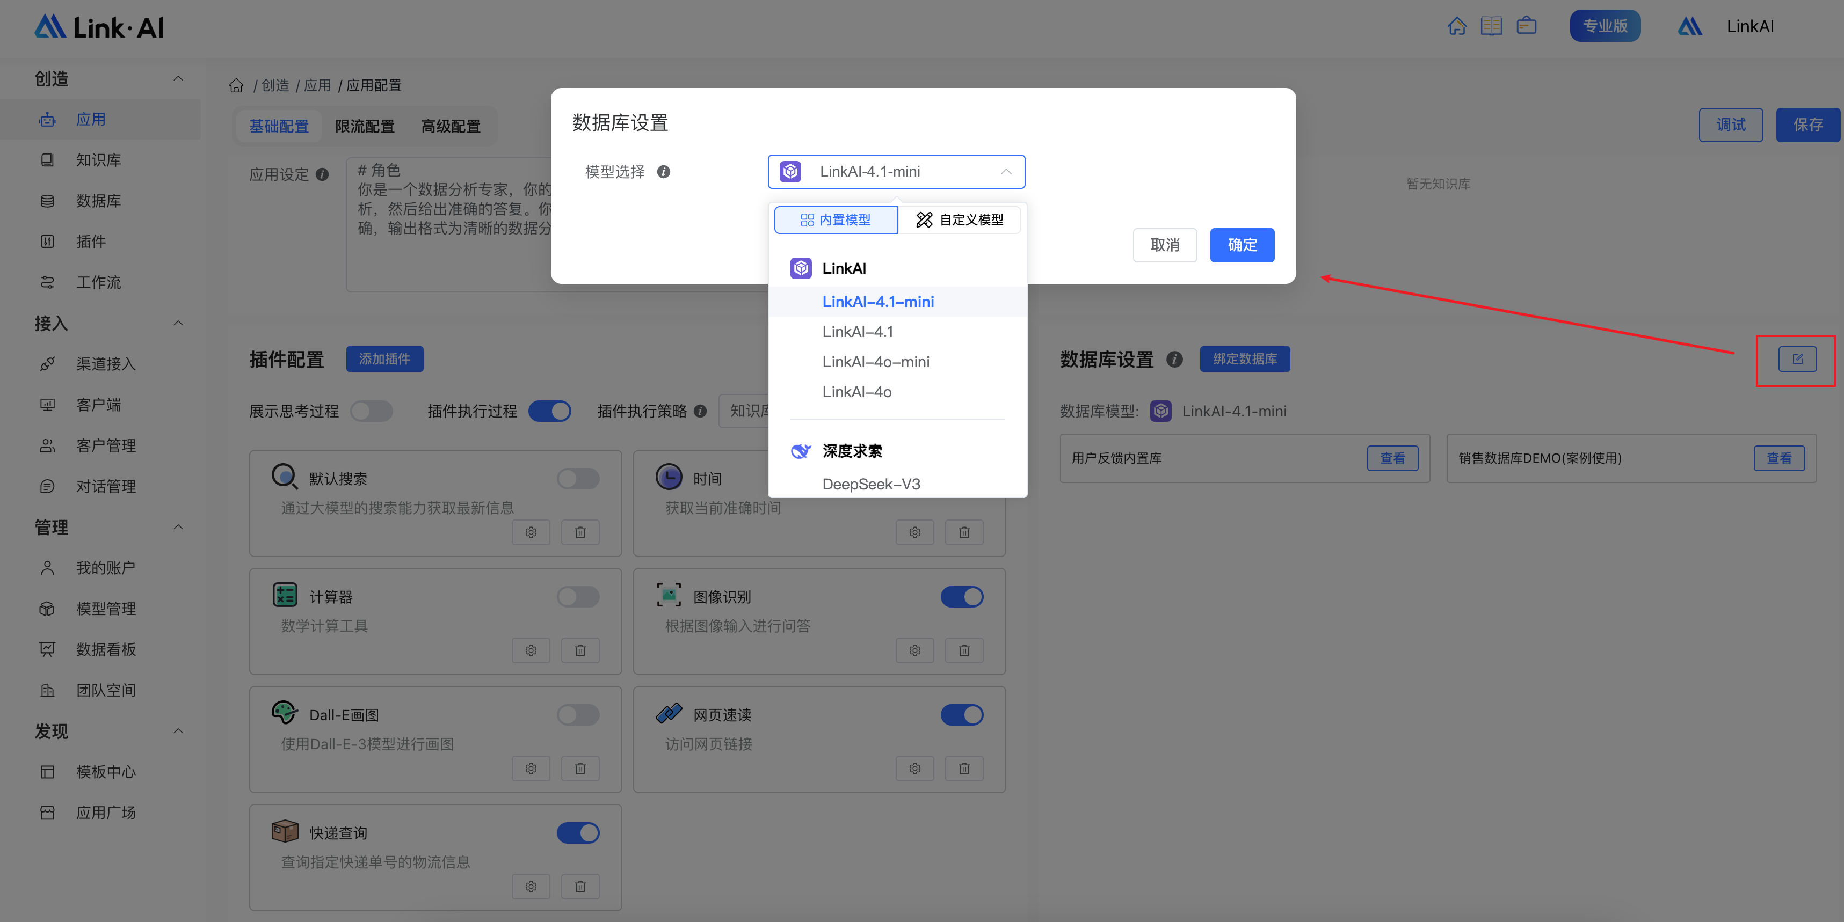
Task: Collapse the 接入 sidebar section
Action: (178, 323)
